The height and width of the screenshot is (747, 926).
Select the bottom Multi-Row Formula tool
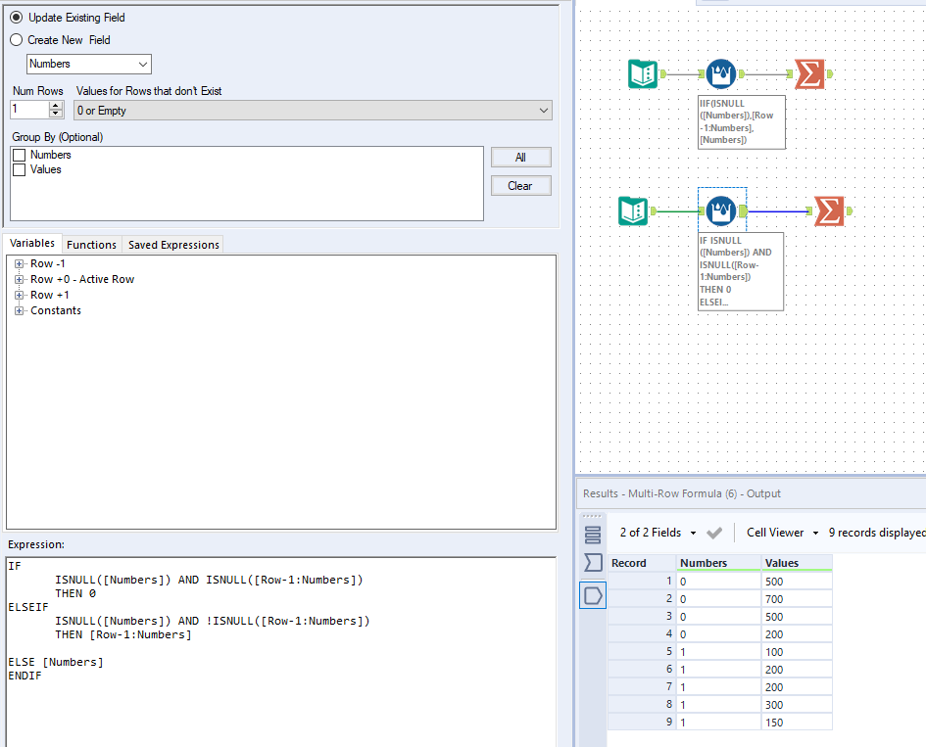point(720,210)
